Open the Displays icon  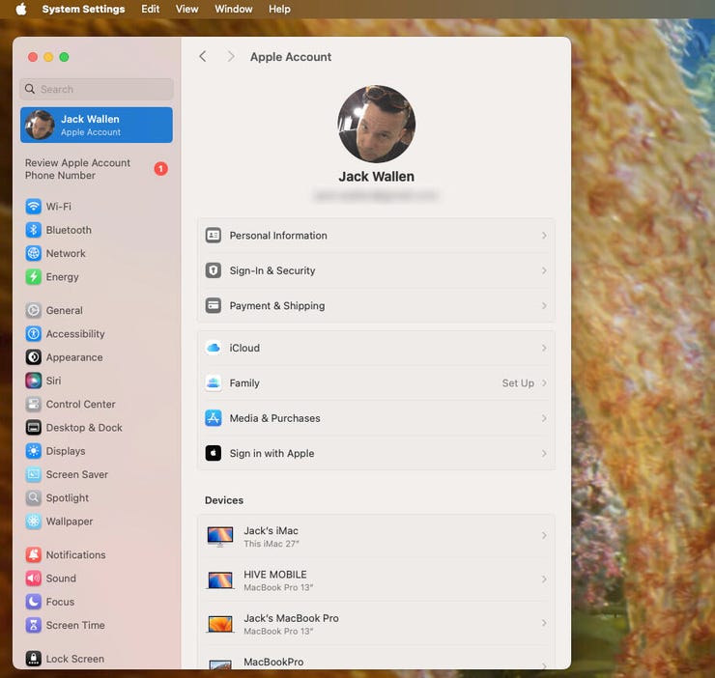(33, 451)
